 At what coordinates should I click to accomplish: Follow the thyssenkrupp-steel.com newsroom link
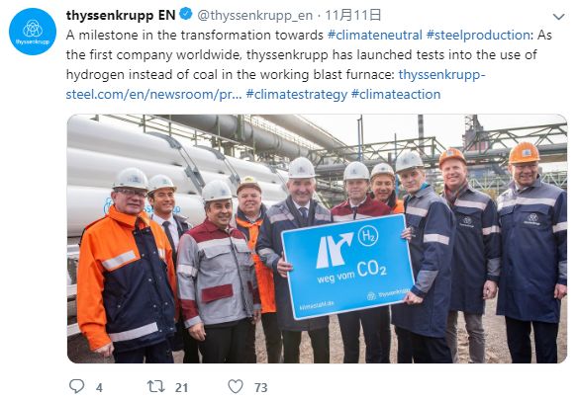[275, 85]
